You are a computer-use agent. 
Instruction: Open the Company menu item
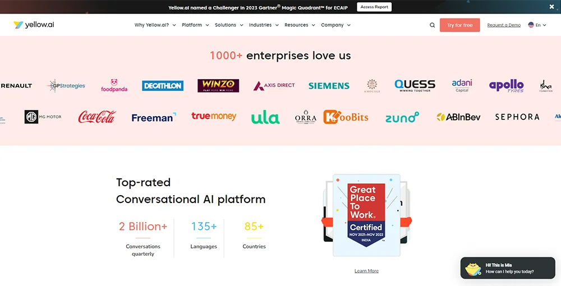click(332, 25)
